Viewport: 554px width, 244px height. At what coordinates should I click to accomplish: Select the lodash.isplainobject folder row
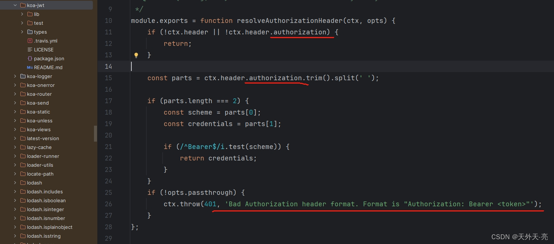tap(47, 227)
